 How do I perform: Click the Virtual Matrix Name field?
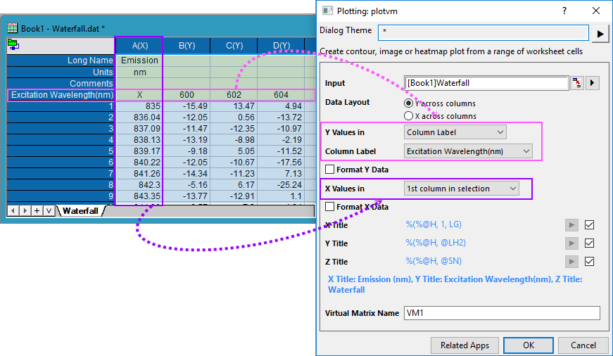502,313
